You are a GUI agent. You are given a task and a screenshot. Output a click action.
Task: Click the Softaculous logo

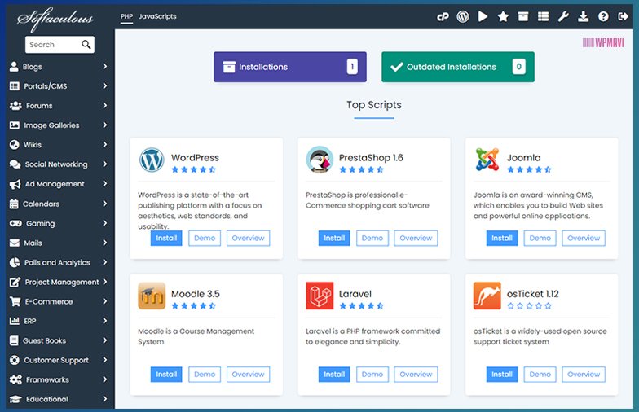55,20
